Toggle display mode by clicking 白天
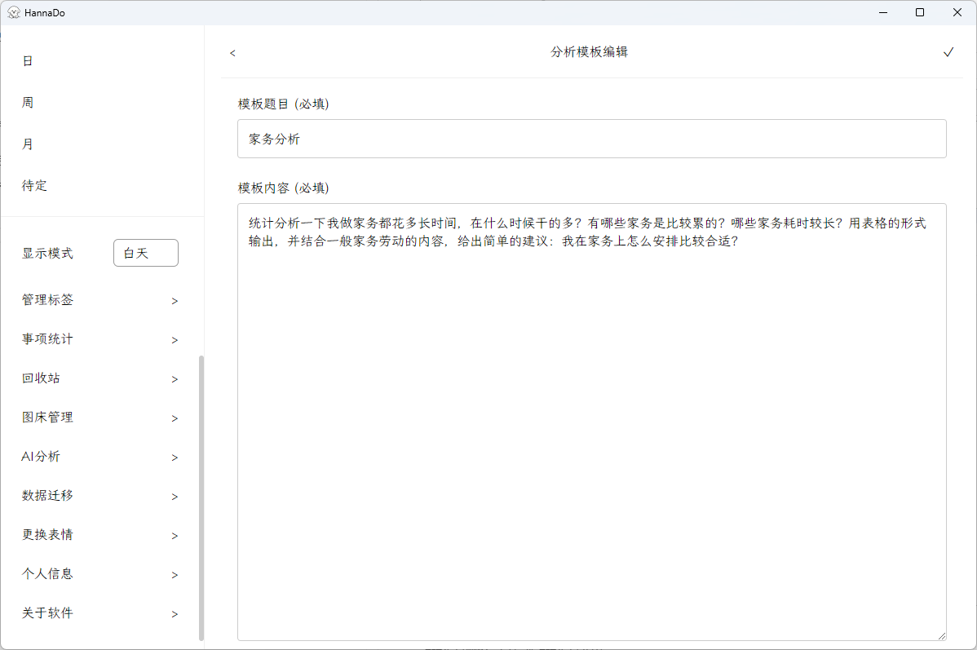 point(145,253)
